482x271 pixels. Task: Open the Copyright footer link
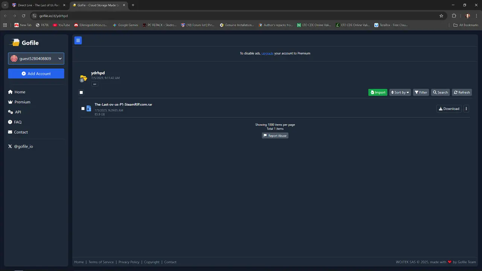tap(152, 262)
